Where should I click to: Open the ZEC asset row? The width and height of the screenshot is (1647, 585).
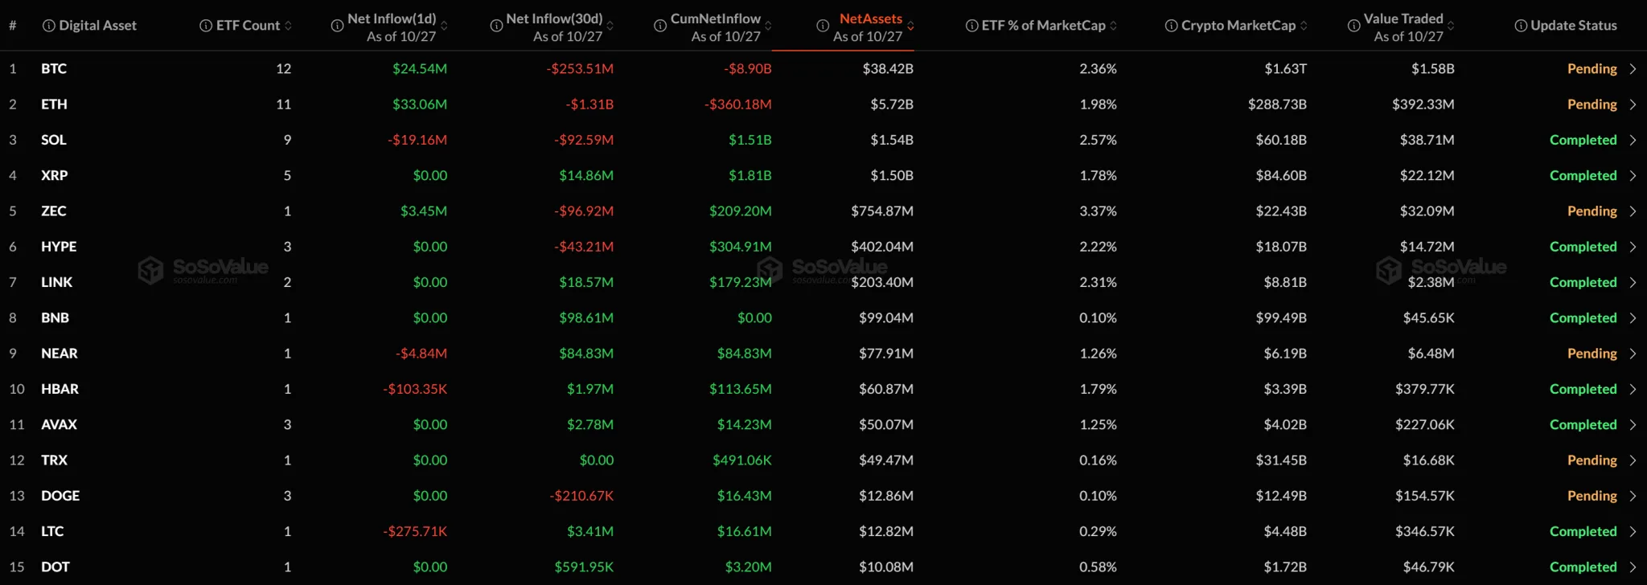click(x=823, y=211)
